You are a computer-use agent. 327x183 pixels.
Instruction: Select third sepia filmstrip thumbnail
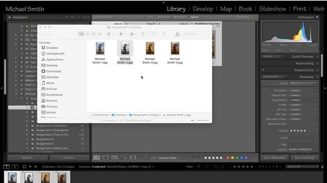tap(45, 177)
